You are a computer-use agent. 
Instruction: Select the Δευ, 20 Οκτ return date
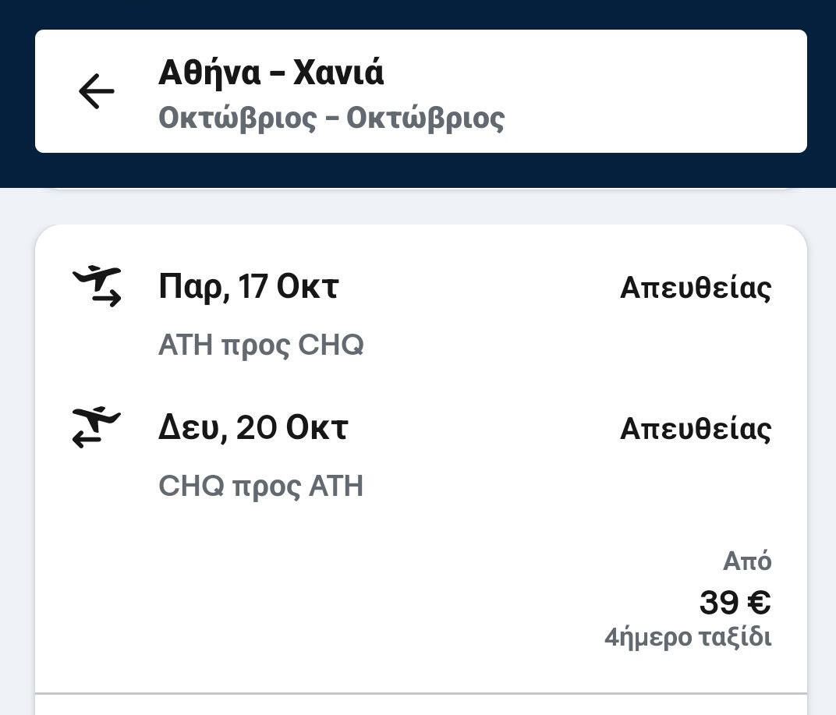[x=253, y=428]
